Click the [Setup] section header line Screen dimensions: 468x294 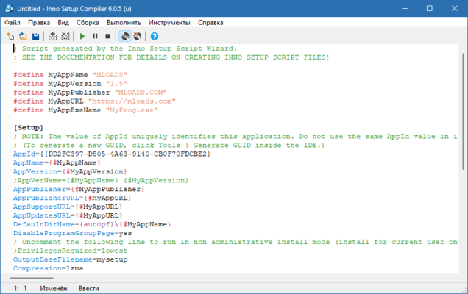click(x=29, y=128)
